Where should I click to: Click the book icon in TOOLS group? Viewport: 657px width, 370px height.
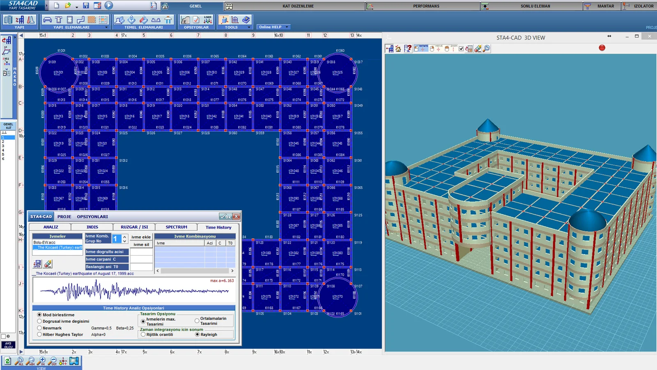[246, 20]
